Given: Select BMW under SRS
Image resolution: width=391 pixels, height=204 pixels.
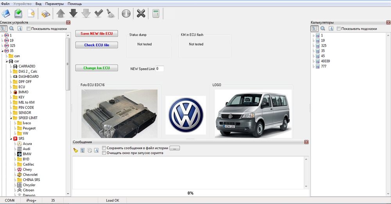Looking at the screenshot, I should click(x=27, y=154).
